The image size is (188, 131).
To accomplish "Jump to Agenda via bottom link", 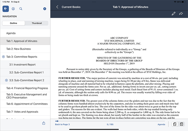I will 161,124.
